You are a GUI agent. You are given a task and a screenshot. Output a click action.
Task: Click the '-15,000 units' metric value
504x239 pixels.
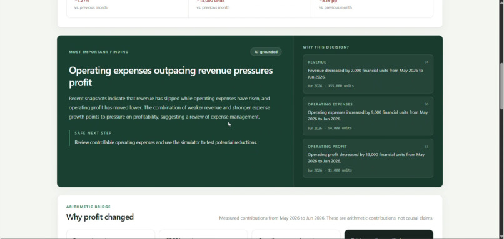tap(211, 1)
